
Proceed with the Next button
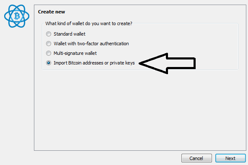pyautogui.click(x=230, y=158)
